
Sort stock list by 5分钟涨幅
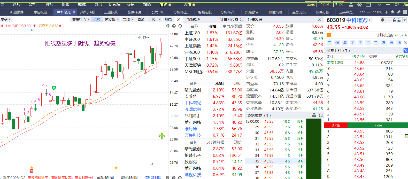click(215, 142)
